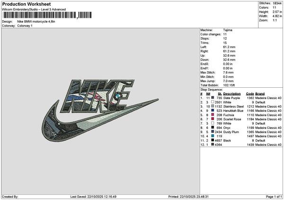The image size is (284, 200).
Task: Click the Trims value 15
Action: pos(225,43)
